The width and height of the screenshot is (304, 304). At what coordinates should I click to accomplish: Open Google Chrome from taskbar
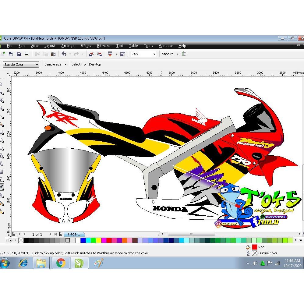61,263
